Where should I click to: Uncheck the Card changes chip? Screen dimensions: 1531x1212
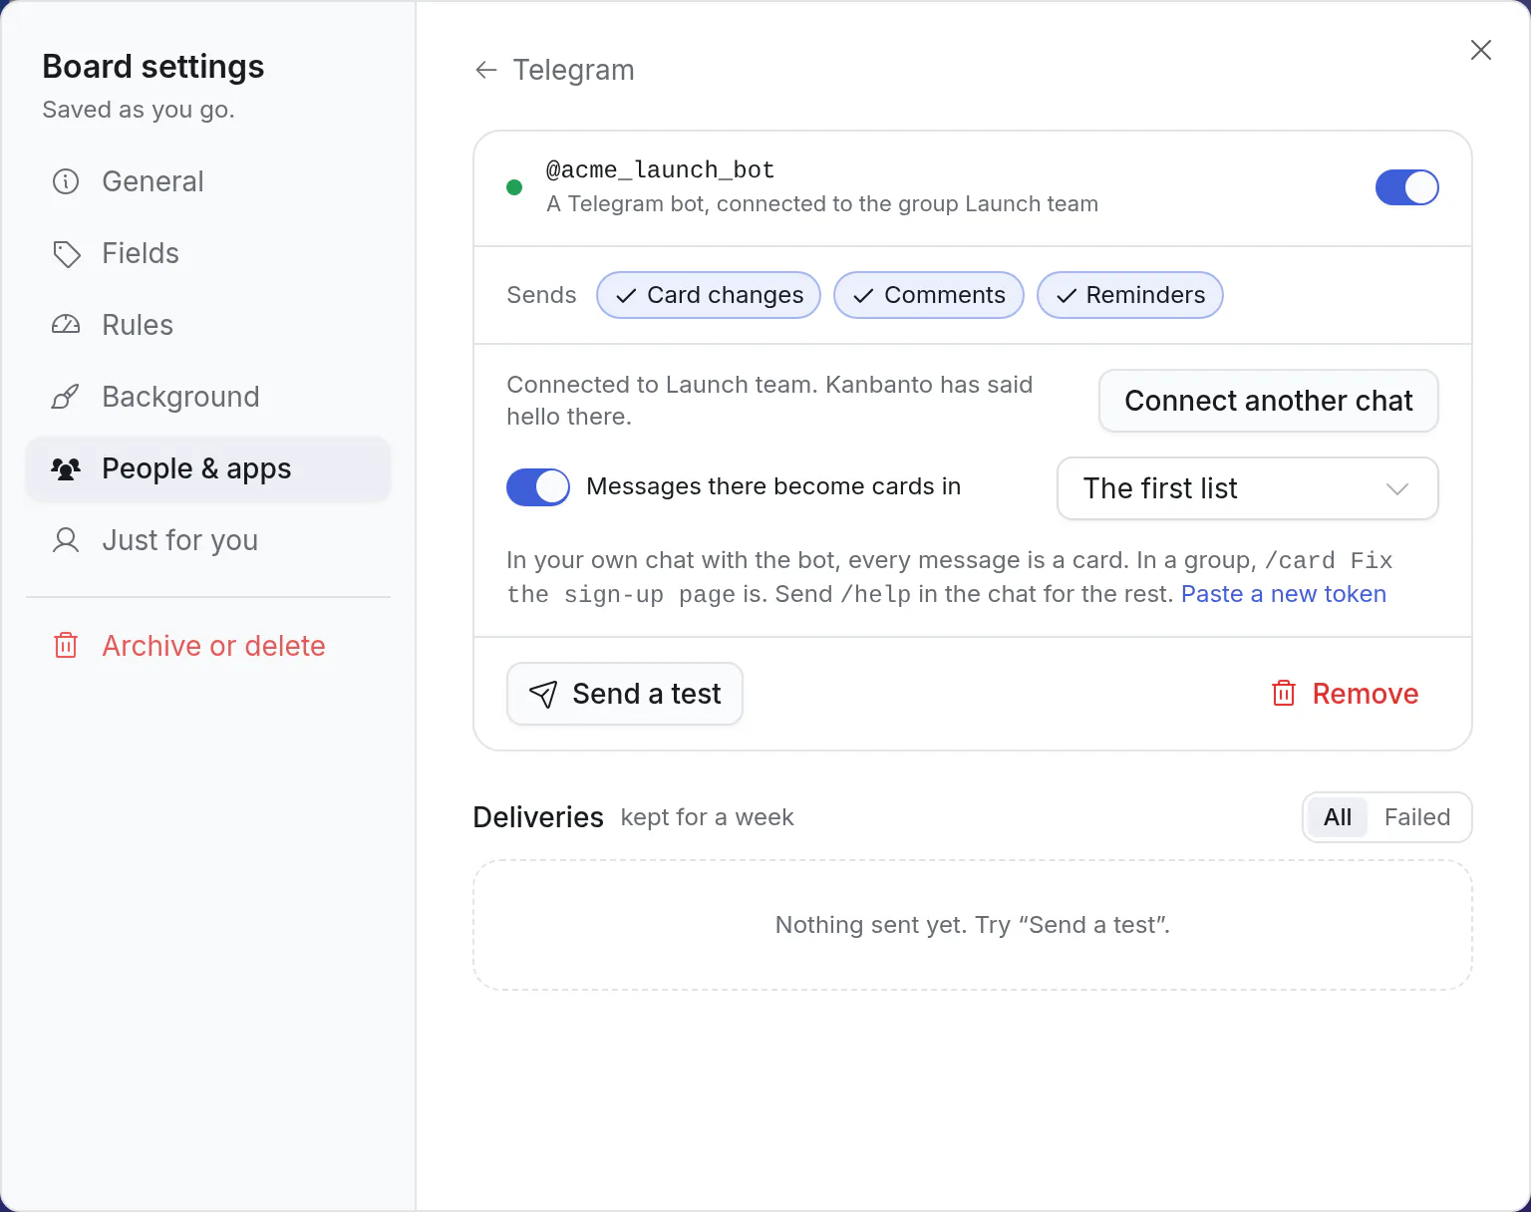[x=709, y=295]
